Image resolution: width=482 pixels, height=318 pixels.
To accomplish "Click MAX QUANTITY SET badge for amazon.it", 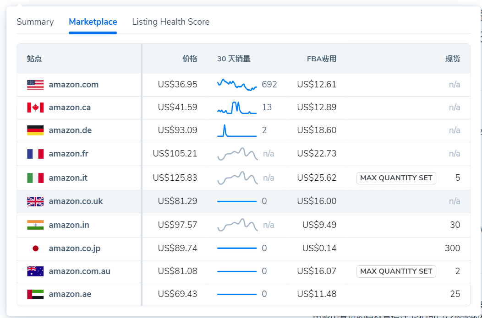I will [x=396, y=178].
